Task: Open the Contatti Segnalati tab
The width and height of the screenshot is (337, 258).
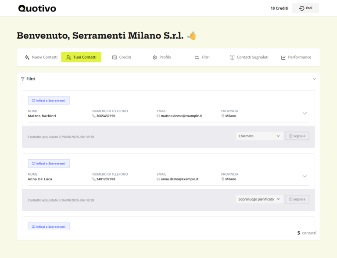Action: (x=249, y=57)
